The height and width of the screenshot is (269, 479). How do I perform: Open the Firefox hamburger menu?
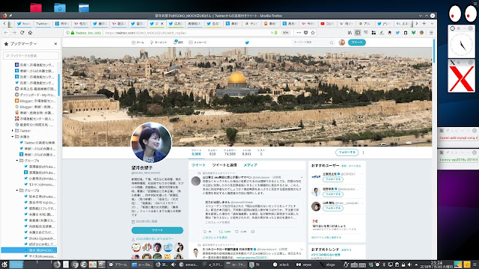coord(431,33)
